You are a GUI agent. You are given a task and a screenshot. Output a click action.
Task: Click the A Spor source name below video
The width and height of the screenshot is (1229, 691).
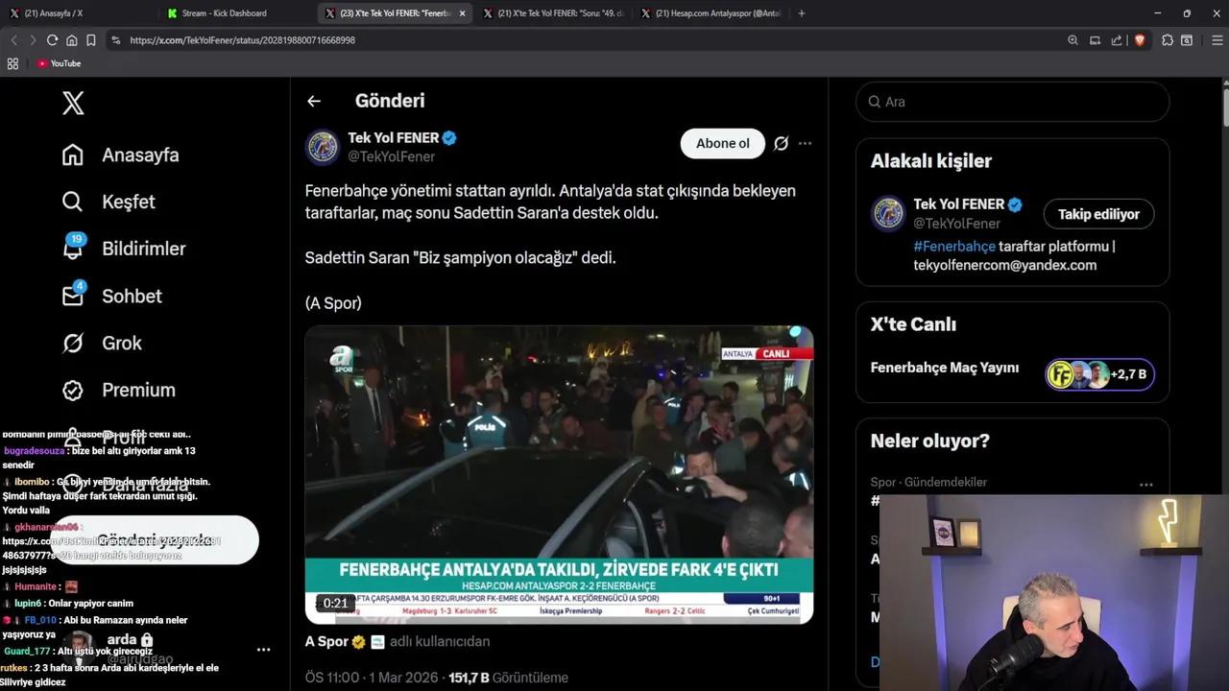(x=326, y=641)
